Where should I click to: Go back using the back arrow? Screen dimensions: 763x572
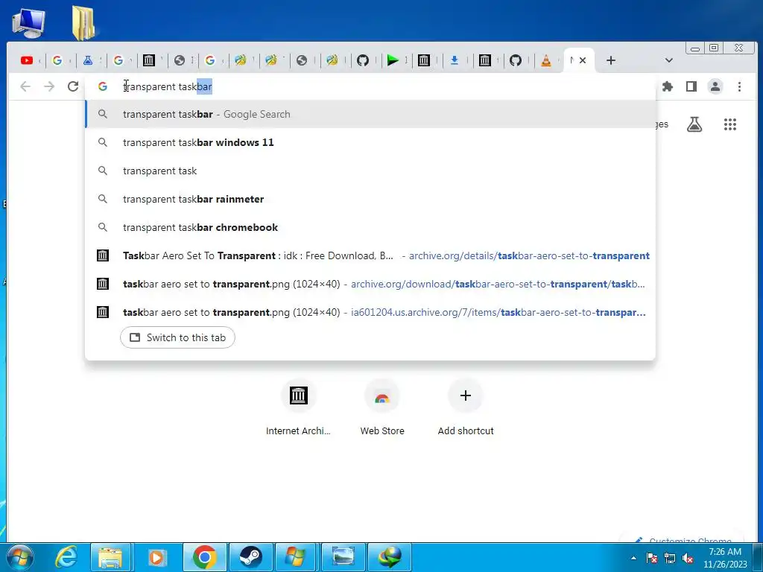point(25,86)
